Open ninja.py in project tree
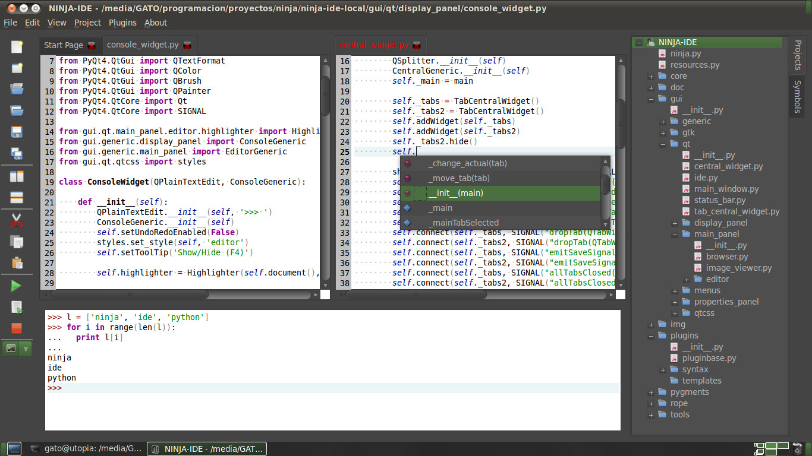Image resolution: width=812 pixels, height=456 pixels. [x=685, y=53]
